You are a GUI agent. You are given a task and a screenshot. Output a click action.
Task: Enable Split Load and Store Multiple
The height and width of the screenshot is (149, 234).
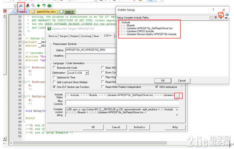click(x=54, y=82)
